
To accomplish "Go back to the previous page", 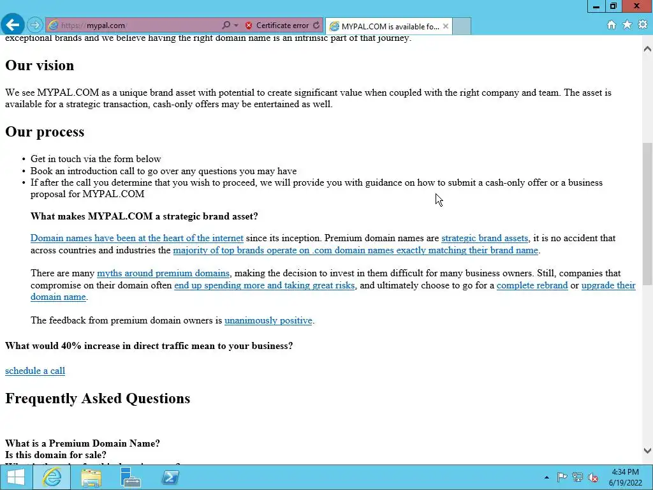I will pos(13,25).
